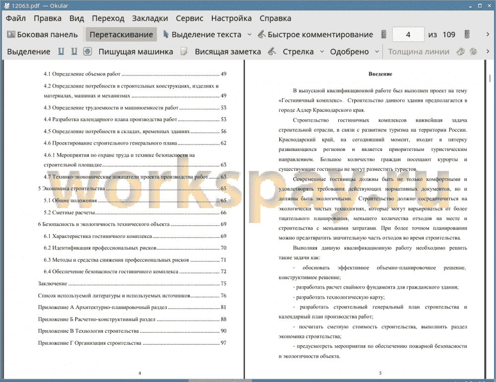Click contents entry "6.2 Идентификация профессиональных рисков"
Viewport: 496px width, 382px height.
pyautogui.click(x=135, y=248)
